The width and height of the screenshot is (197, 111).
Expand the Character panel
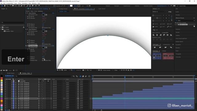click(x=178, y=57)
